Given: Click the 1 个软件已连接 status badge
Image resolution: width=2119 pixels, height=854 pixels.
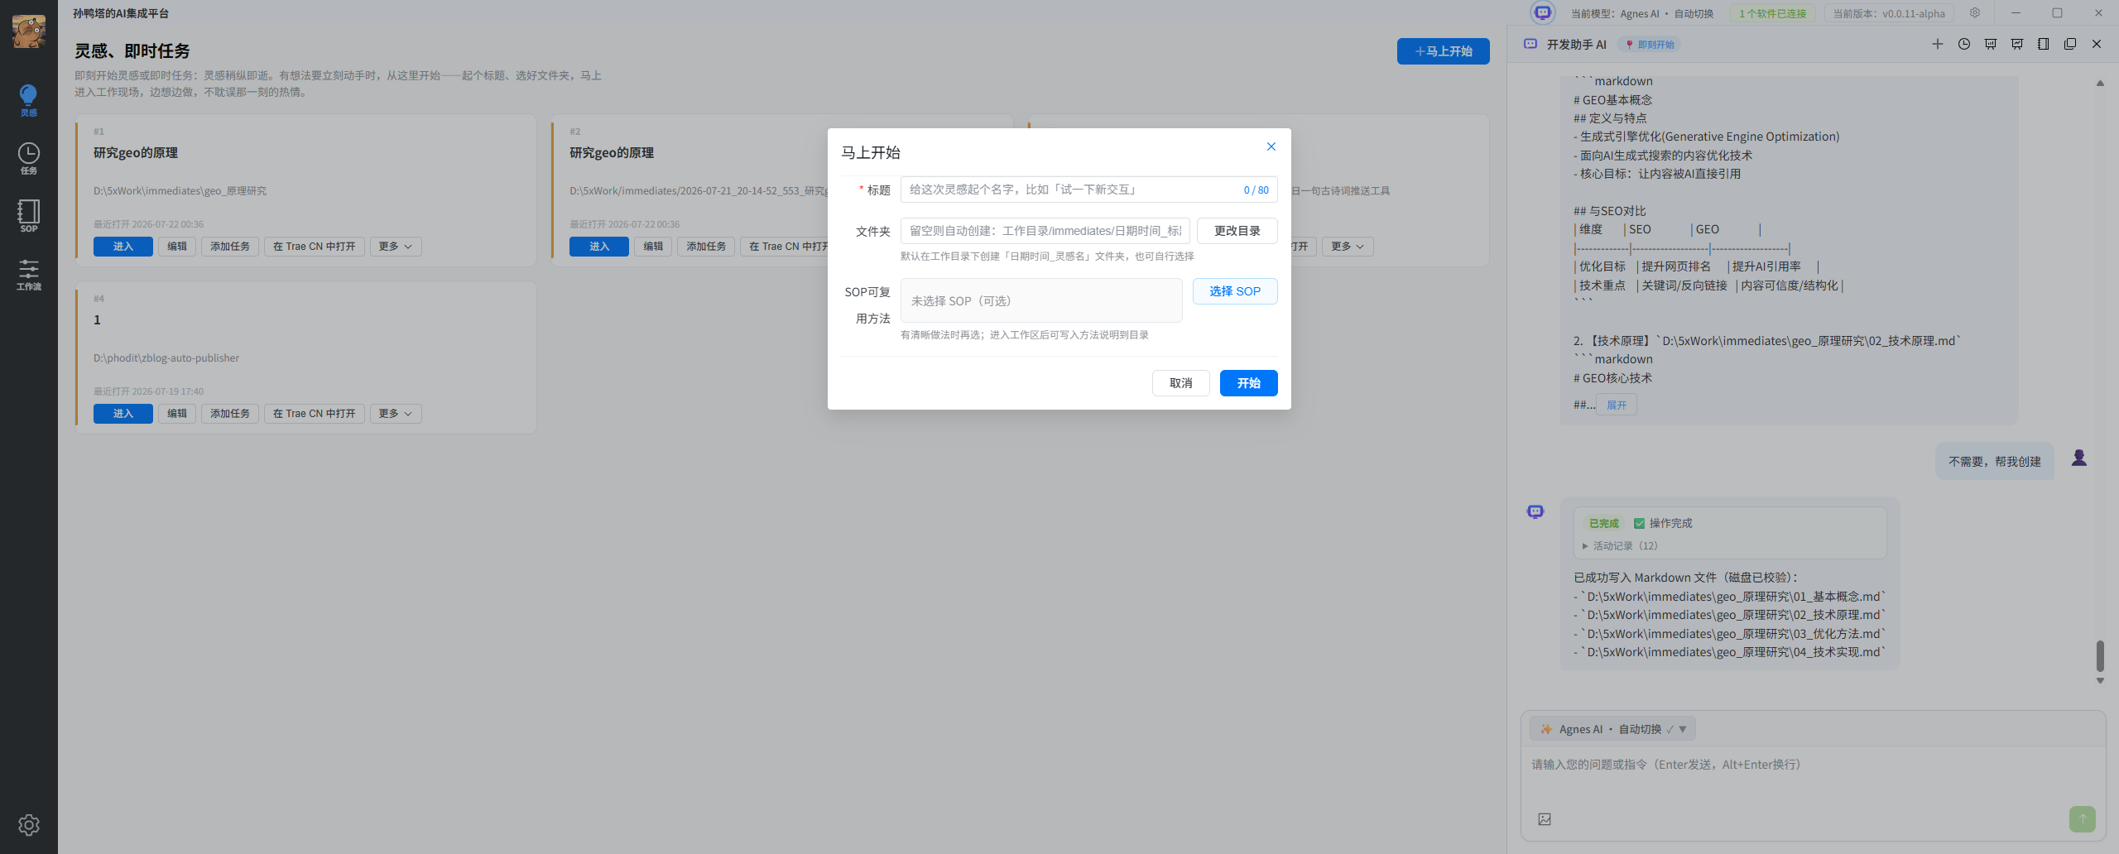Looking at the screenshot, I should [x=1772, y=13].
